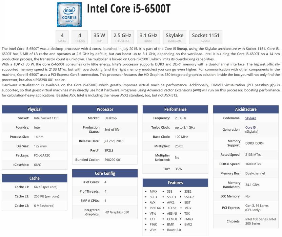The width and height of the screenshot is (282, 237).
Task: Click the AVX2 feature entry
Action: point(171,202)
